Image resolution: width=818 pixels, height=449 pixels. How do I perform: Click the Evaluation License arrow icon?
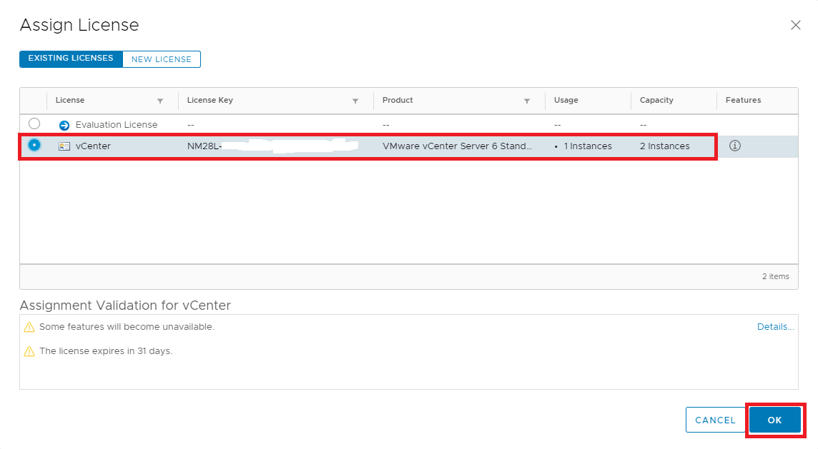coord(64,125)
